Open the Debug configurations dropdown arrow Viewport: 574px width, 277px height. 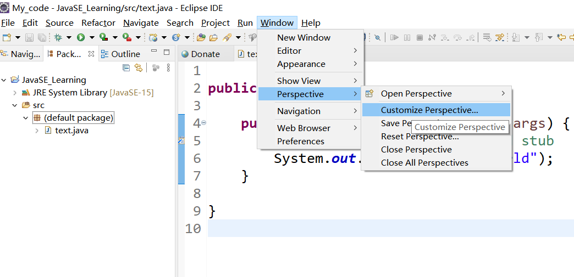point(69,37)
